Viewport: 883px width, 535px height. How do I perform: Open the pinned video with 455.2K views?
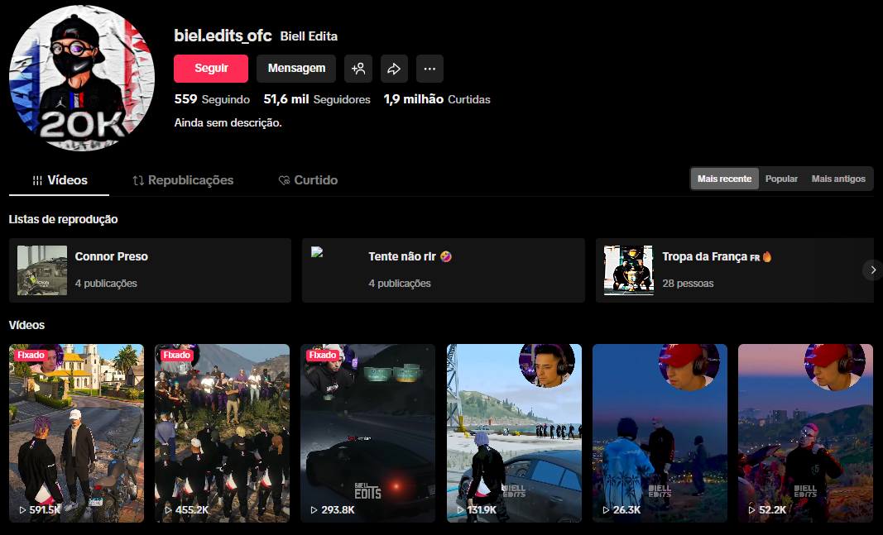223,433
